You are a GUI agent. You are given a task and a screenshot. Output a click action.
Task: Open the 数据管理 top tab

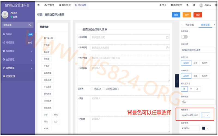pos(65,5)
